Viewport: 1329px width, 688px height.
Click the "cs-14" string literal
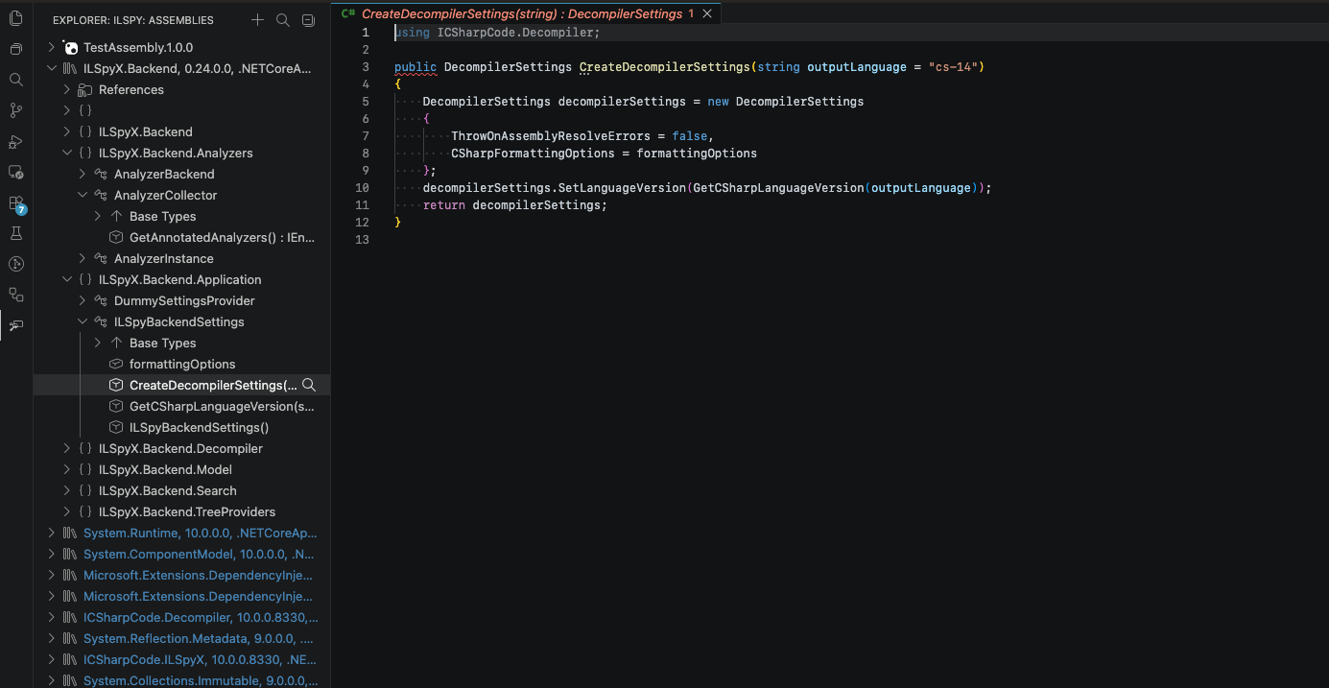[953, 67]
